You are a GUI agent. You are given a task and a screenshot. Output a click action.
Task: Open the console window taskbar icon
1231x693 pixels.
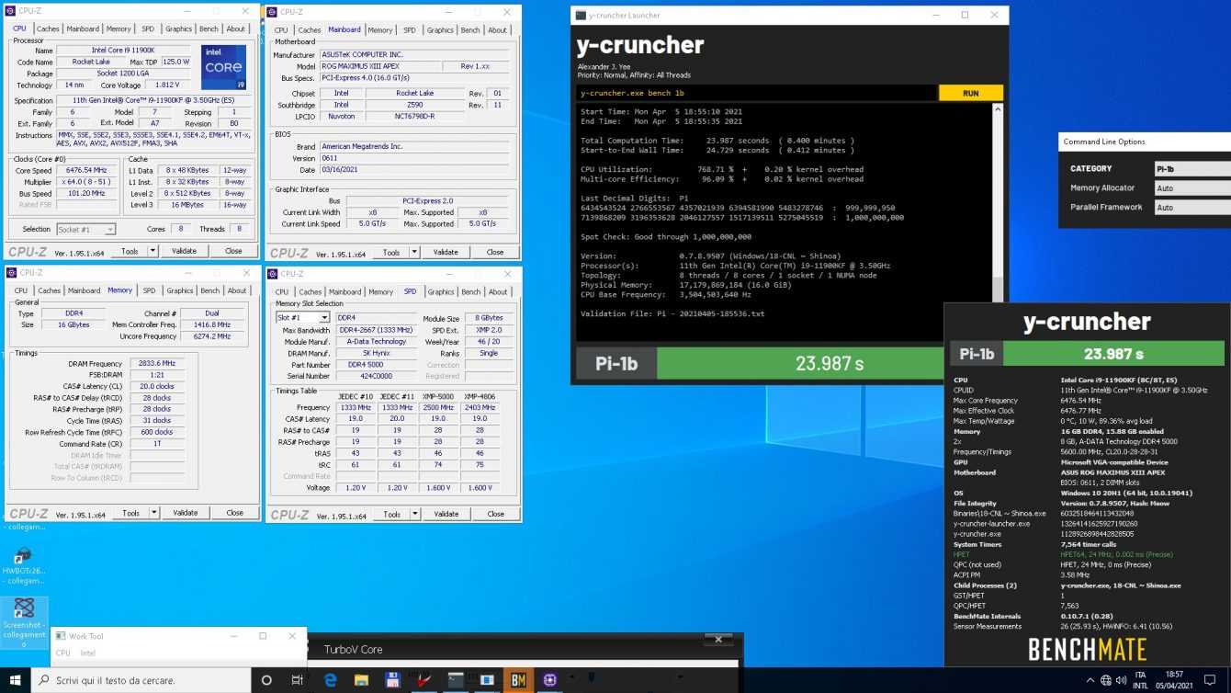[x=456, y=680]
